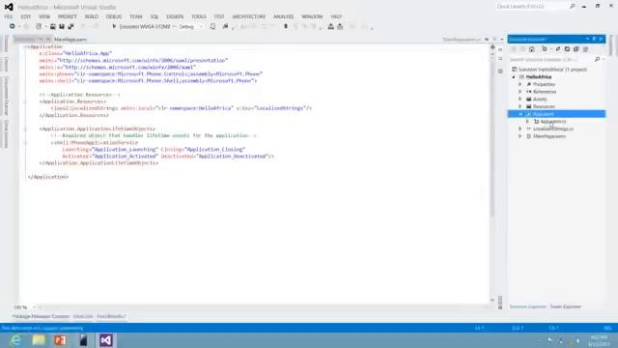Click the Pending Changes Filter icon in Solution Explorer

coord(545,49)
